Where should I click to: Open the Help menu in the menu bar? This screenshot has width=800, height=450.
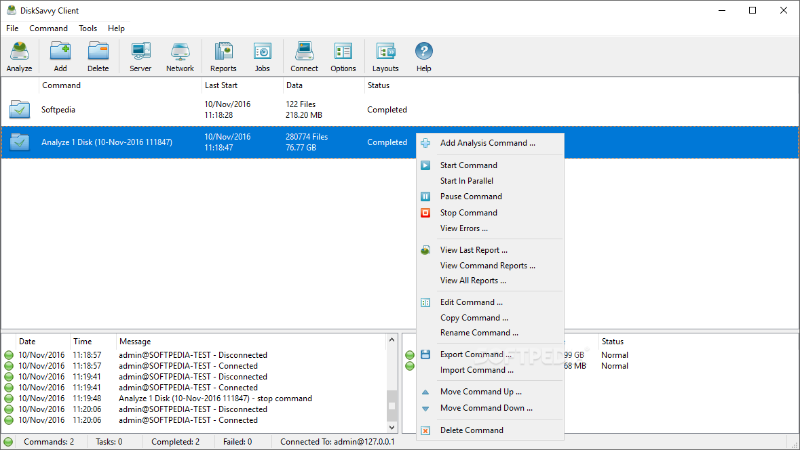click(x=116, y=28)
